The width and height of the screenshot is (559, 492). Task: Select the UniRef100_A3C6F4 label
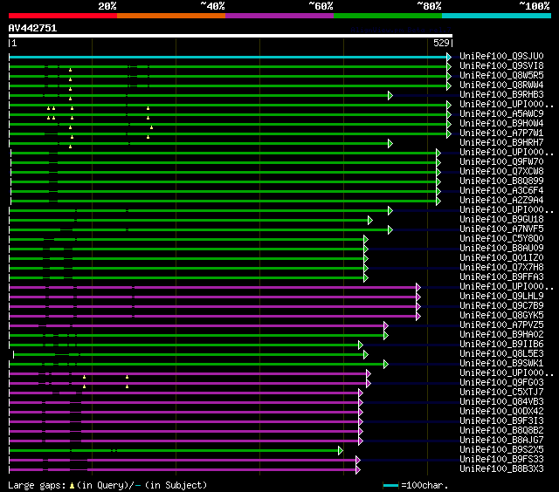coord(501,191)
